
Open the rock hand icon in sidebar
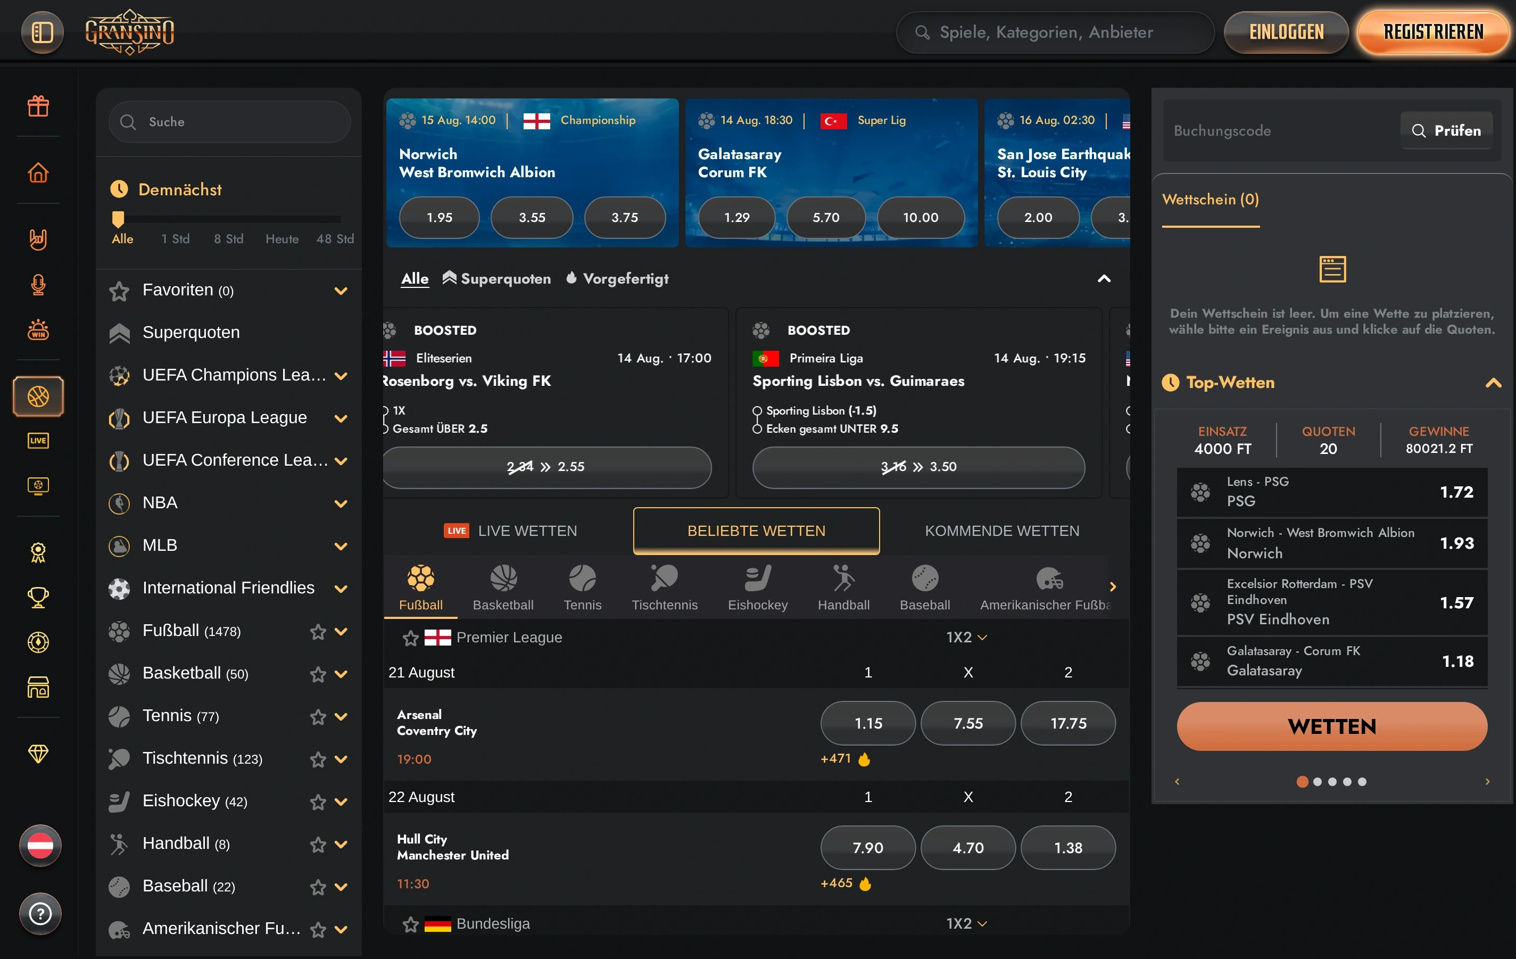[x=38, y=239]
